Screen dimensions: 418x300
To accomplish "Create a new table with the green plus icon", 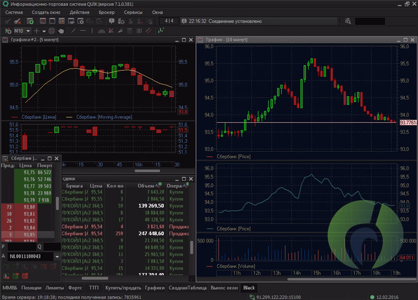I will point(30,21).
